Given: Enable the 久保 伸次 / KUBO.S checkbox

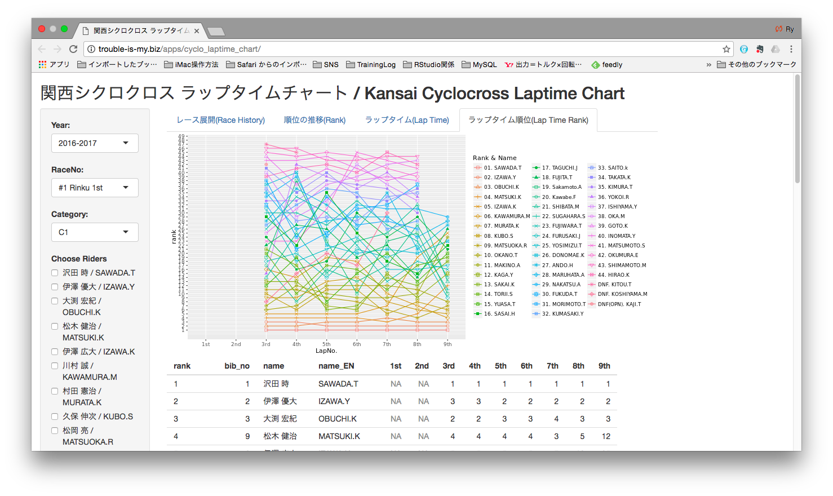Looking at the screenshot, I should pos(54,416).
